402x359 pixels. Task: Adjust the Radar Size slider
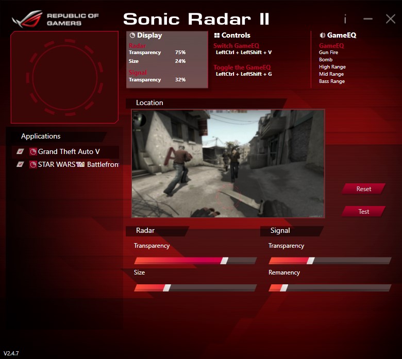click(x=195, y=288)
